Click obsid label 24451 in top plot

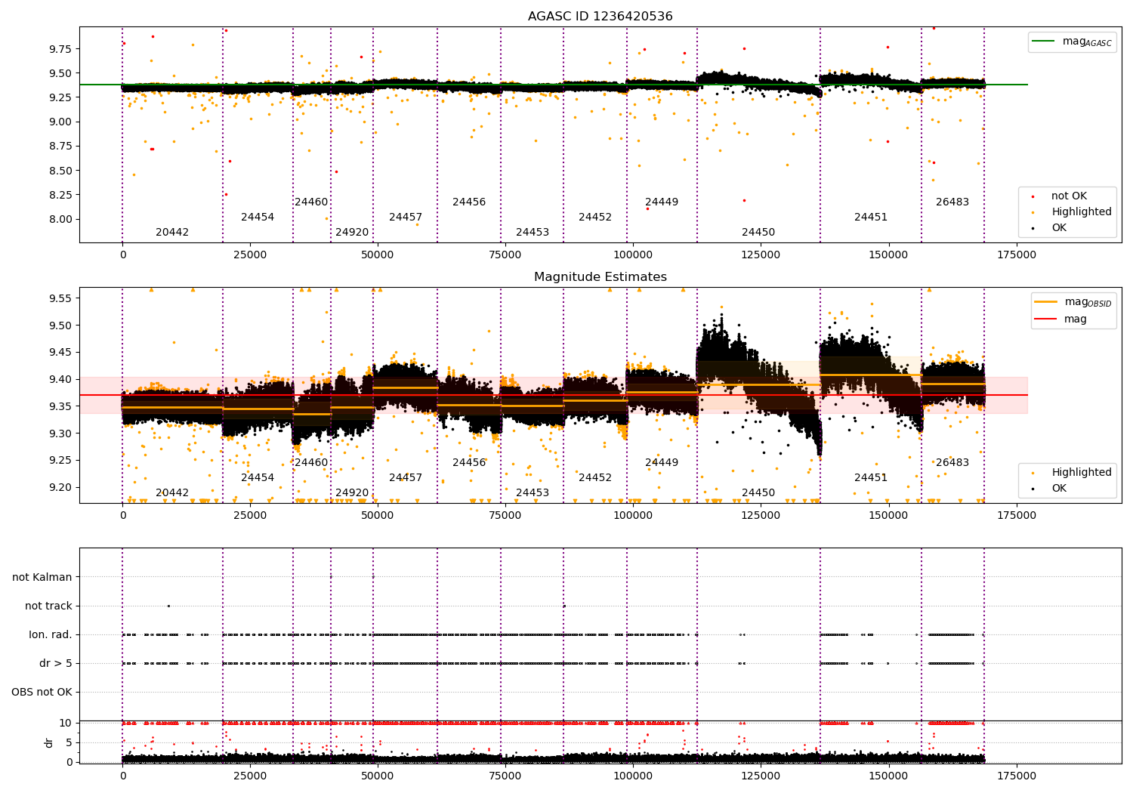pyautogui.click(x=871, y=218)
